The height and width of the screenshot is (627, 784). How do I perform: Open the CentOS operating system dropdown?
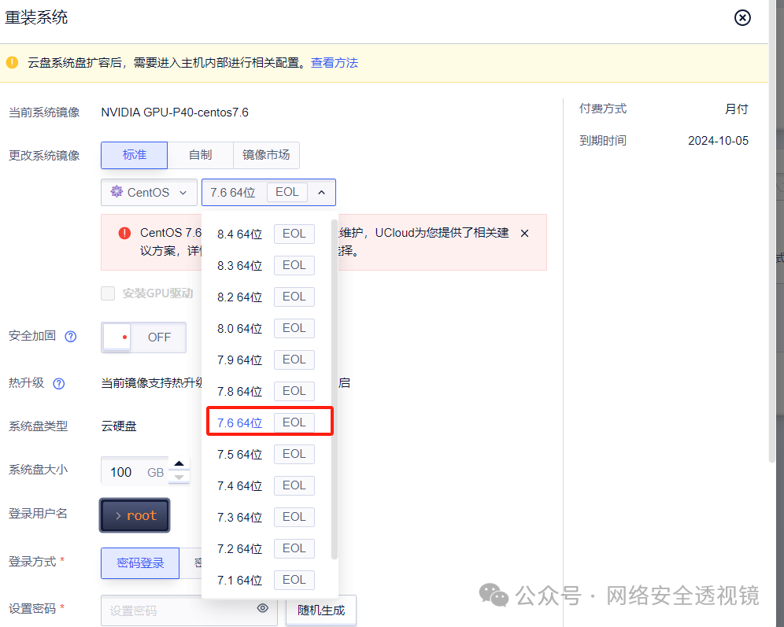[x=149, y=192]
